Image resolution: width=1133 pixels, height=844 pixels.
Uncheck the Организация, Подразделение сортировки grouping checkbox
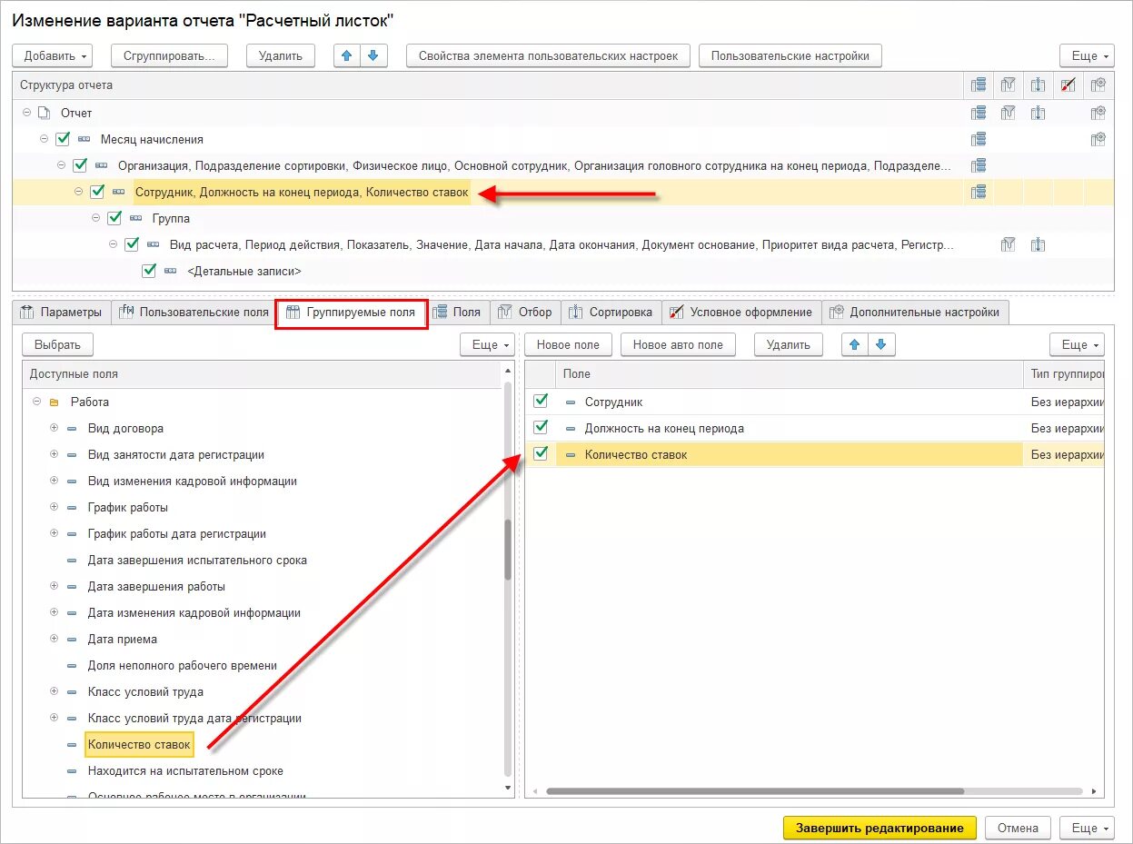click(80, 166)
